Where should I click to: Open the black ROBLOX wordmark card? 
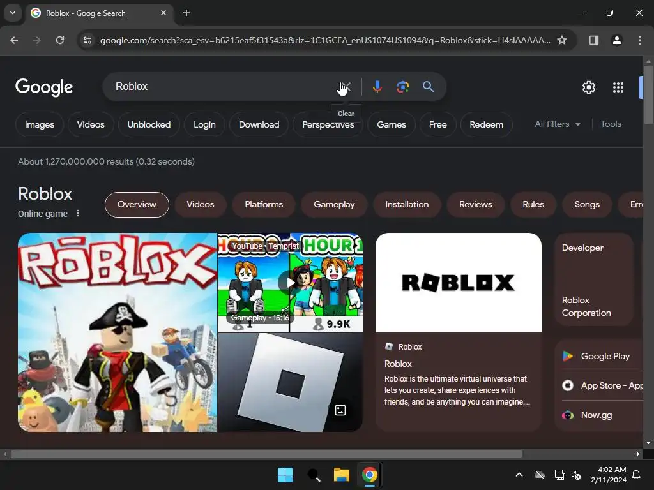459,283
